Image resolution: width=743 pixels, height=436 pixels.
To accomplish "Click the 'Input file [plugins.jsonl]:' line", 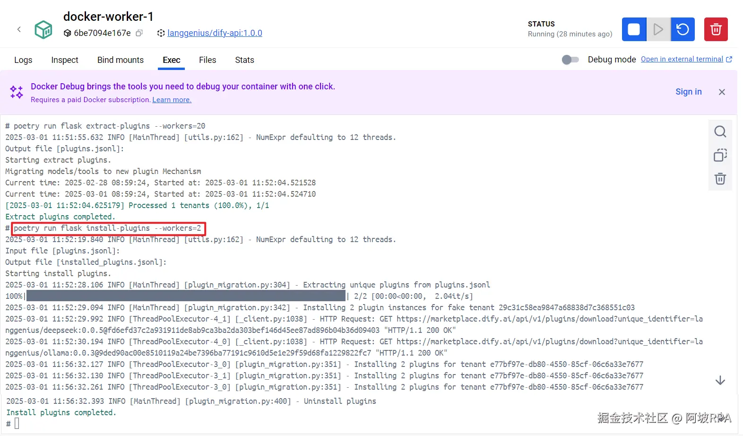I will click(x=62, y=251).
